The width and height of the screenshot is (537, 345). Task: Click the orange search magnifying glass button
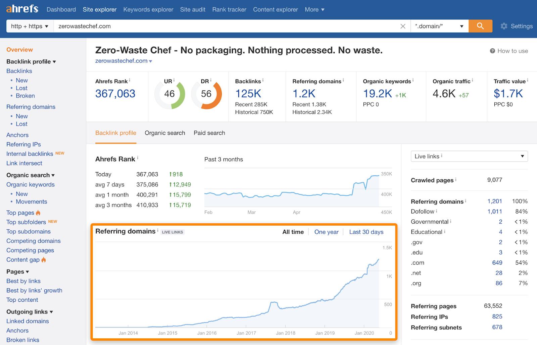coord(480,26)
